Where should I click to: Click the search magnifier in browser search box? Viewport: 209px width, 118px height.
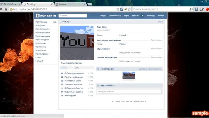[x=191, y=9]
